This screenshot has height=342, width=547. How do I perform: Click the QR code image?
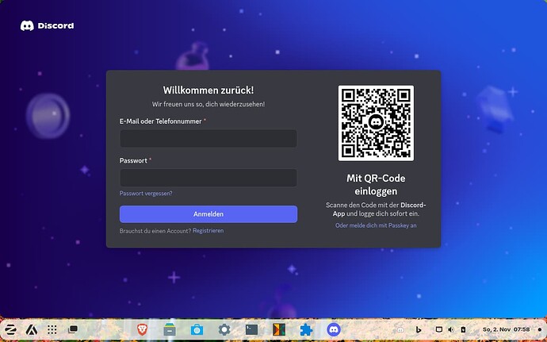point(376,123)
